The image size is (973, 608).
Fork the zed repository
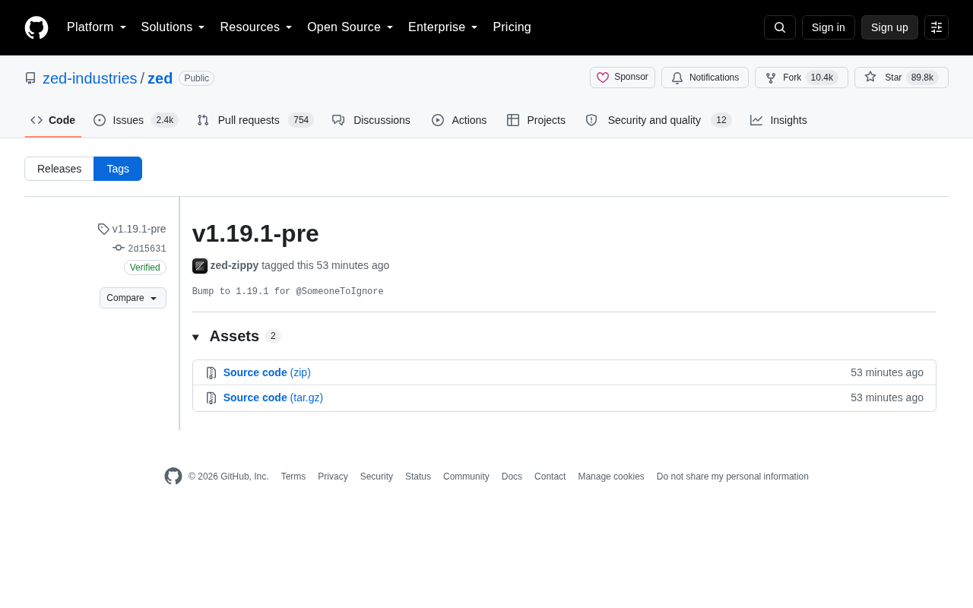pos(801,78)
